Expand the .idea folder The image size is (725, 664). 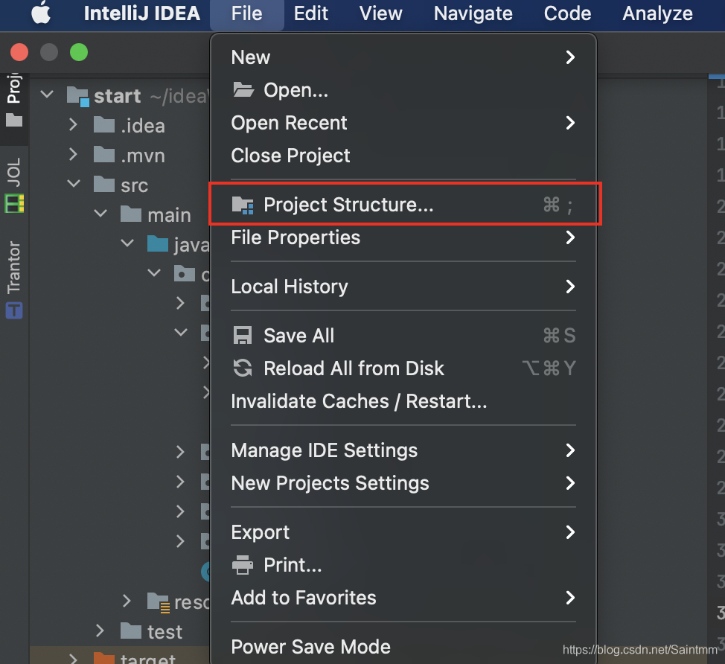pyautogui.click(x=73, y=124)
